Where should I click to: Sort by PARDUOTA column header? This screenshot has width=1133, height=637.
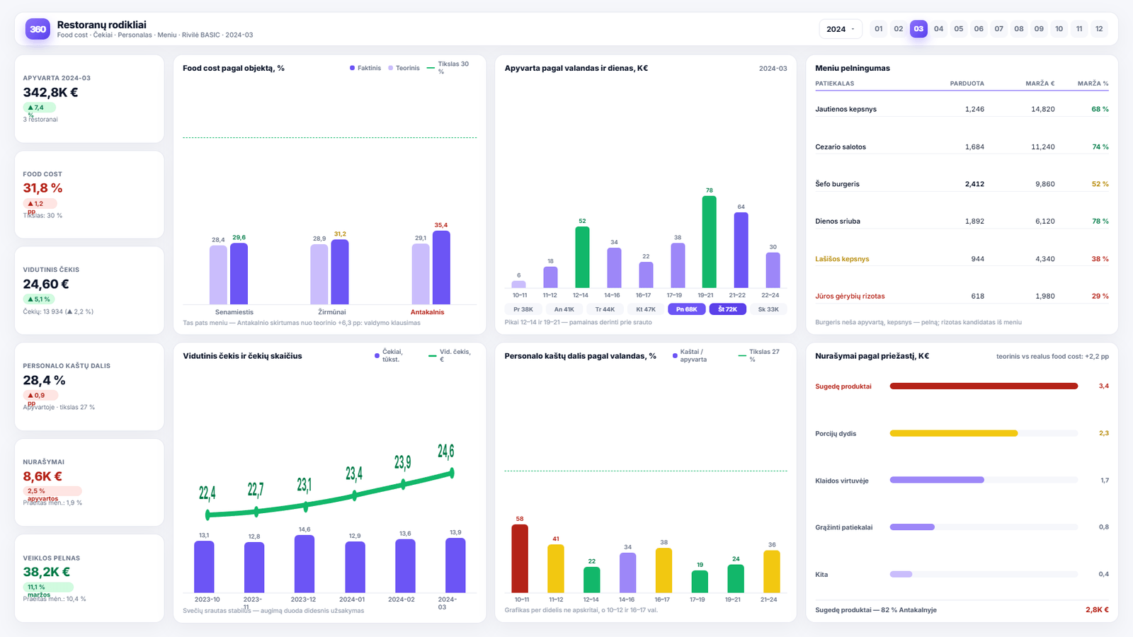point(967,84)
